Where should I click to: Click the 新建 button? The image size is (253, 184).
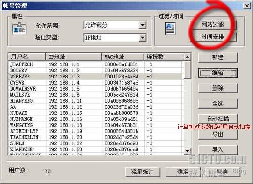(217, 57)
